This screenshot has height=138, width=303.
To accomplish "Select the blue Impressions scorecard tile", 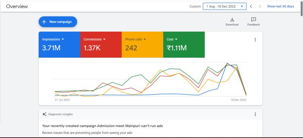I will point(59,44).
